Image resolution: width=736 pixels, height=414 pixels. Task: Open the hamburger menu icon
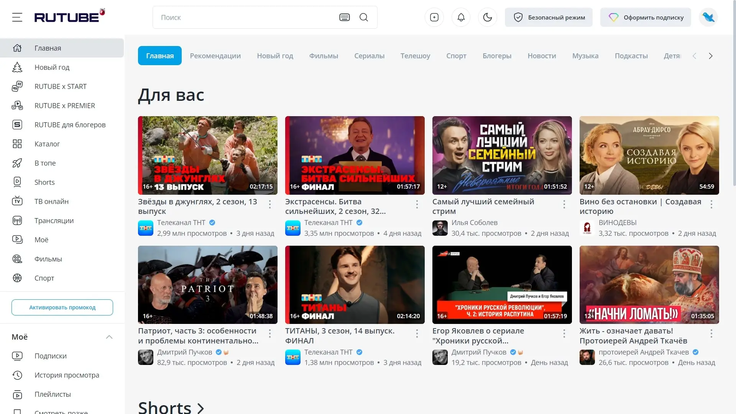(x=17, y=17)
